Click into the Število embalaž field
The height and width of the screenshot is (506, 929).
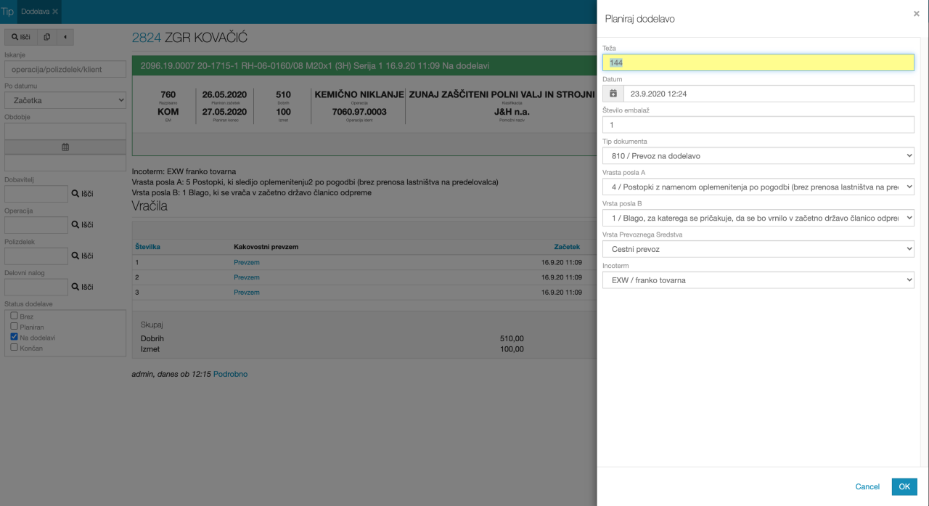(758, 125)
